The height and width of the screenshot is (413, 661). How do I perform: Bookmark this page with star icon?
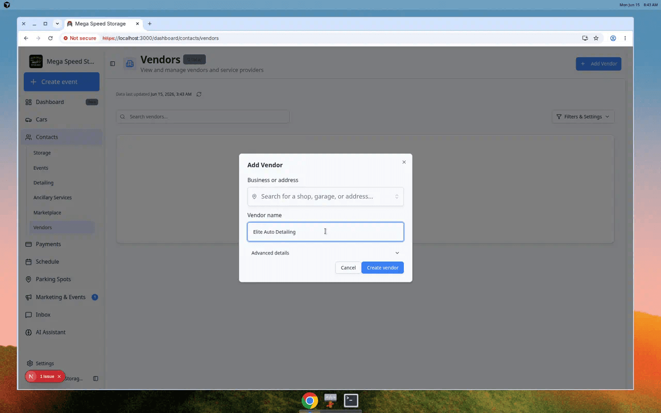coord(596,38)
